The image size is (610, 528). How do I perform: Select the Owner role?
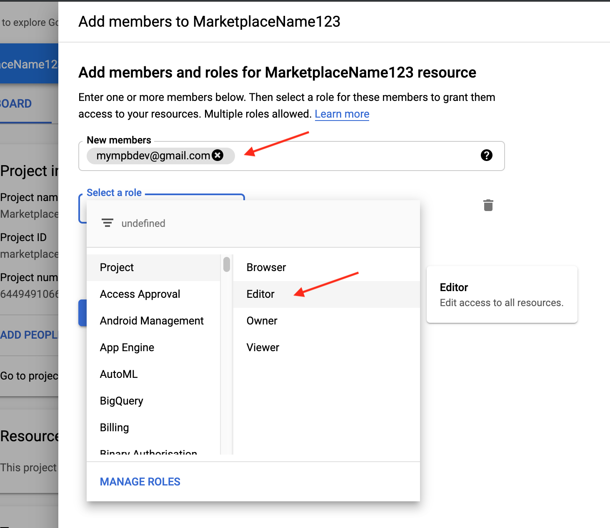262,321
